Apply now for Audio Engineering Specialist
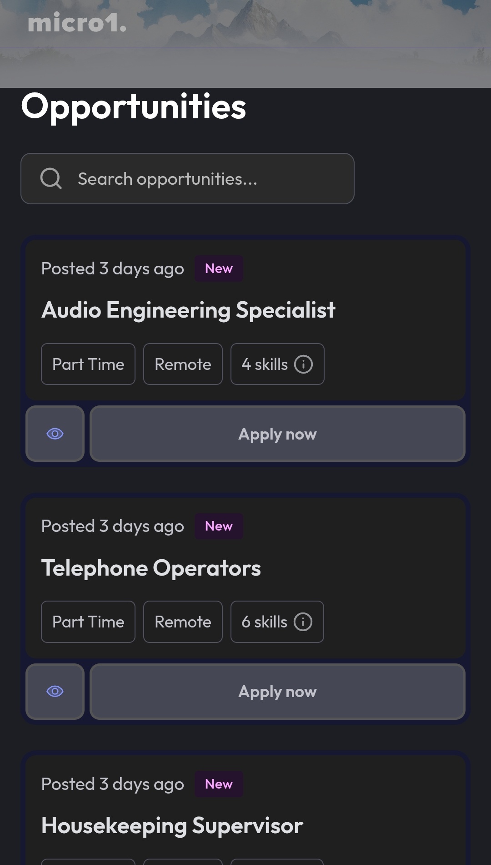Screen dimensions: 491x865 277,434
